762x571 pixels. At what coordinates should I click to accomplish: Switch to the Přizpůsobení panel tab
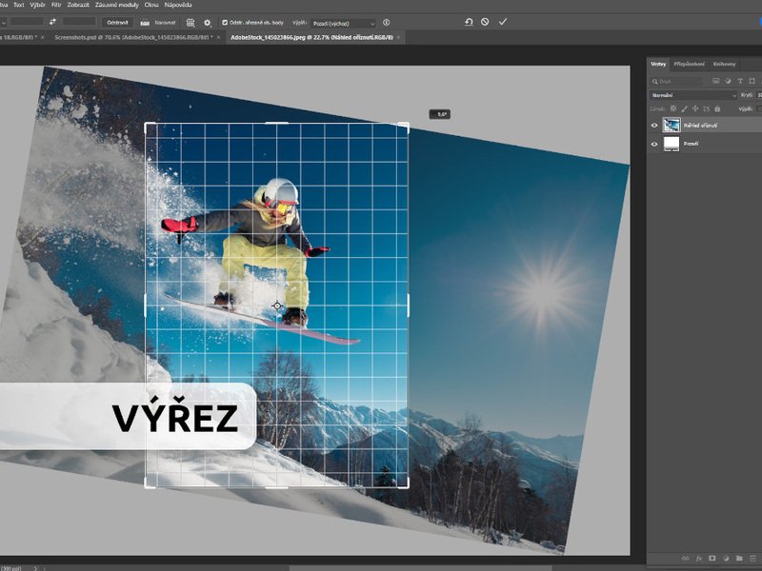[x=689, y=64]
